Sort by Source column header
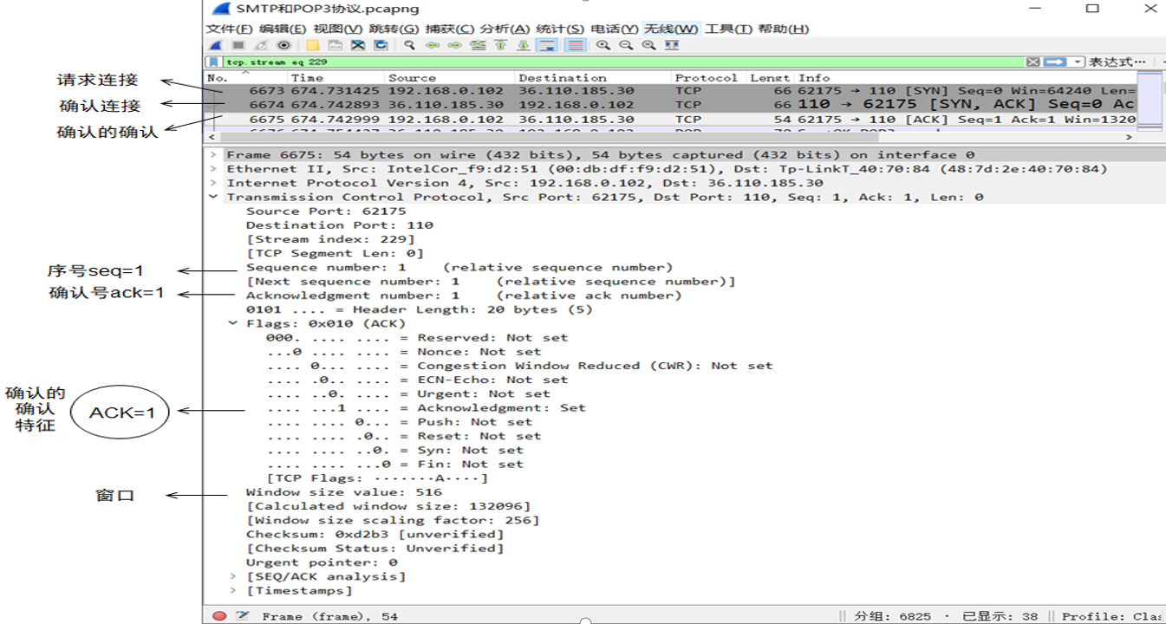The width and height of the screenshot is (1166, 624). tap(449, 78)
